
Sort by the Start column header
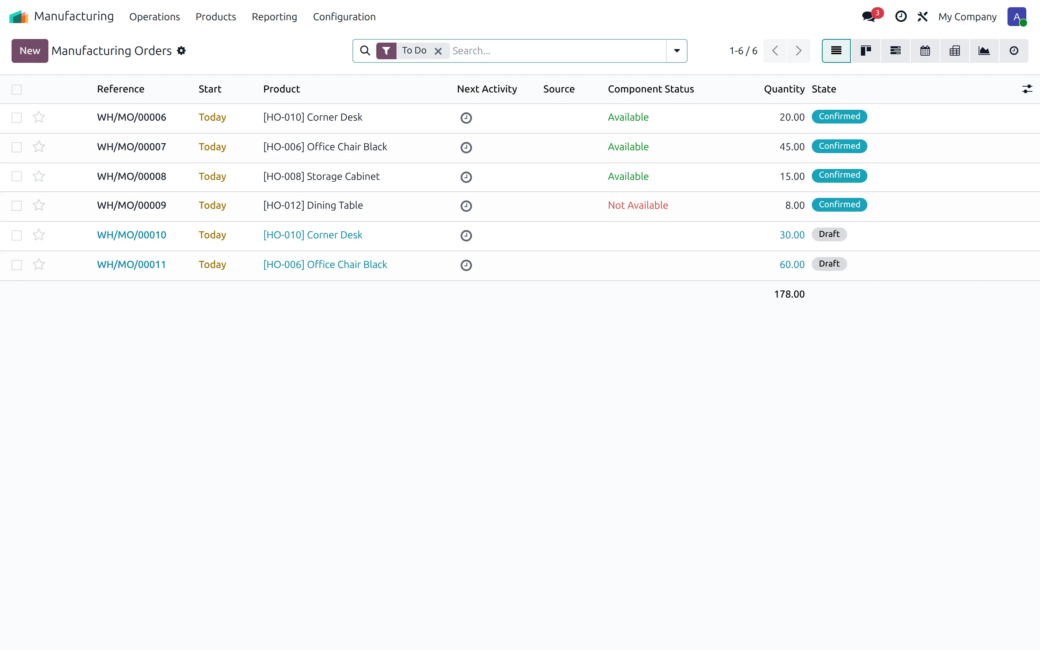click(x=210, y=89)
